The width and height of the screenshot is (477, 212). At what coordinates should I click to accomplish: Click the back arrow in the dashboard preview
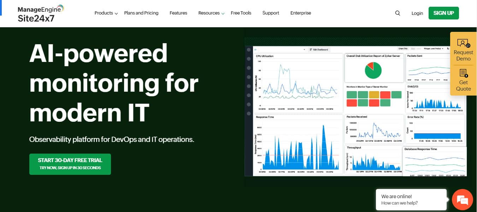[x=256, y=50]
